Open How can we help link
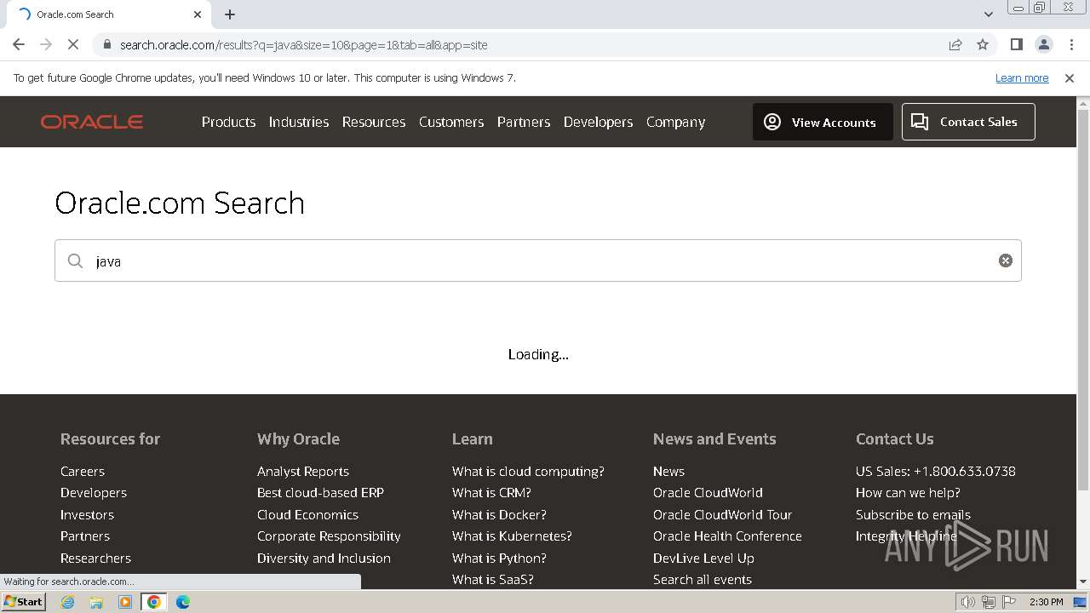The image size is (1090, 613). coord(908,492)
